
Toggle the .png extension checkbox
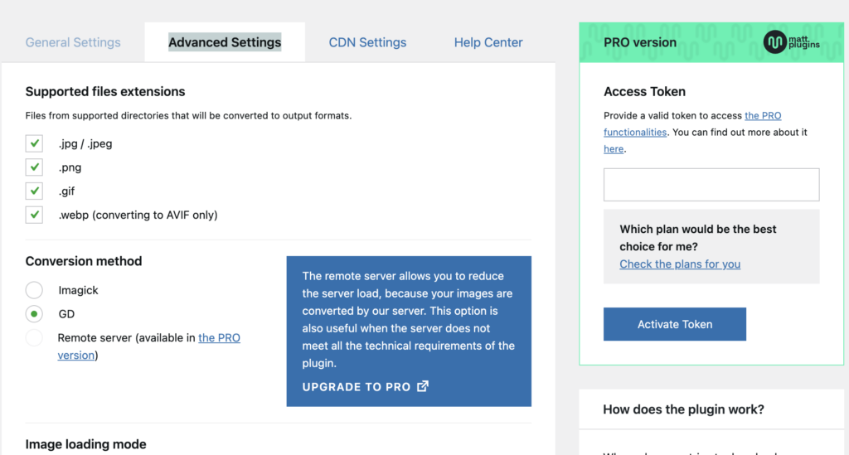coord(34,167)
